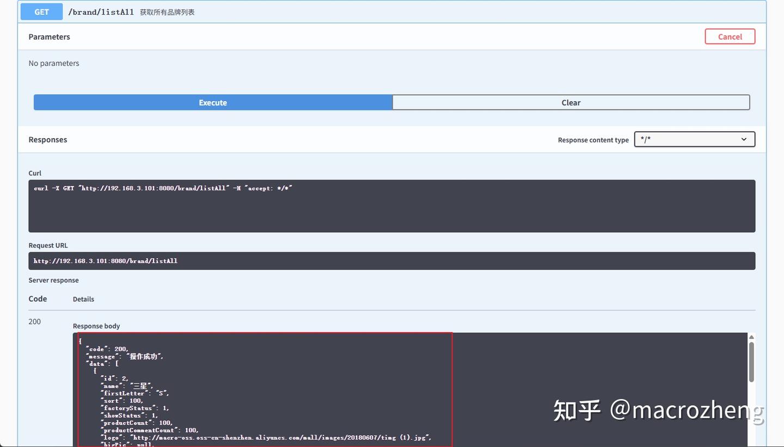This screenshot has width=784, height=447.
Task: Click the scrollbar up arrow on Response body
Action: [x=751, y=336]
